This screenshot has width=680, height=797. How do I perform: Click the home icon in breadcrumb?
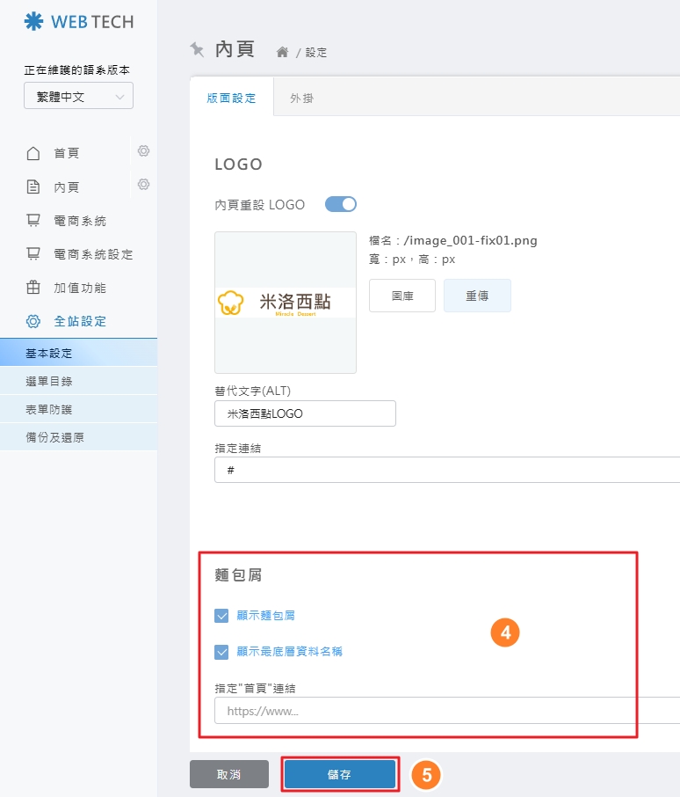(x=282, y=53)
